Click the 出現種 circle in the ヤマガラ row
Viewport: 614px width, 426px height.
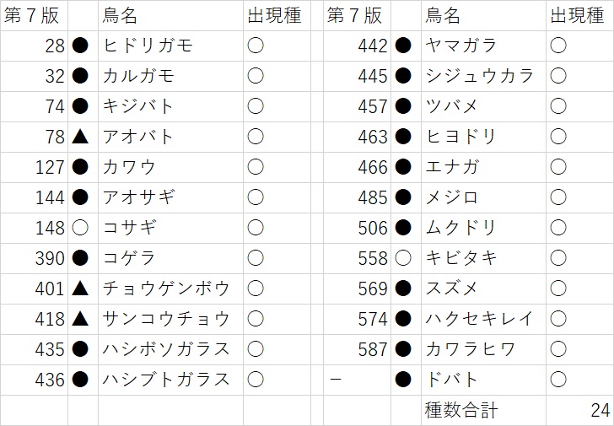coord(558,46)
